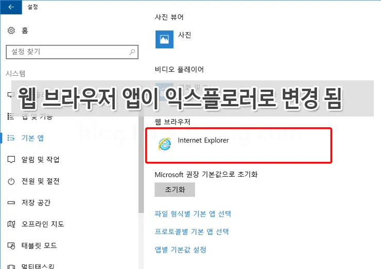This screenshot has height=269, width=381.
Task: Click the magnifier icon in search box
Action: pos(132,52)
